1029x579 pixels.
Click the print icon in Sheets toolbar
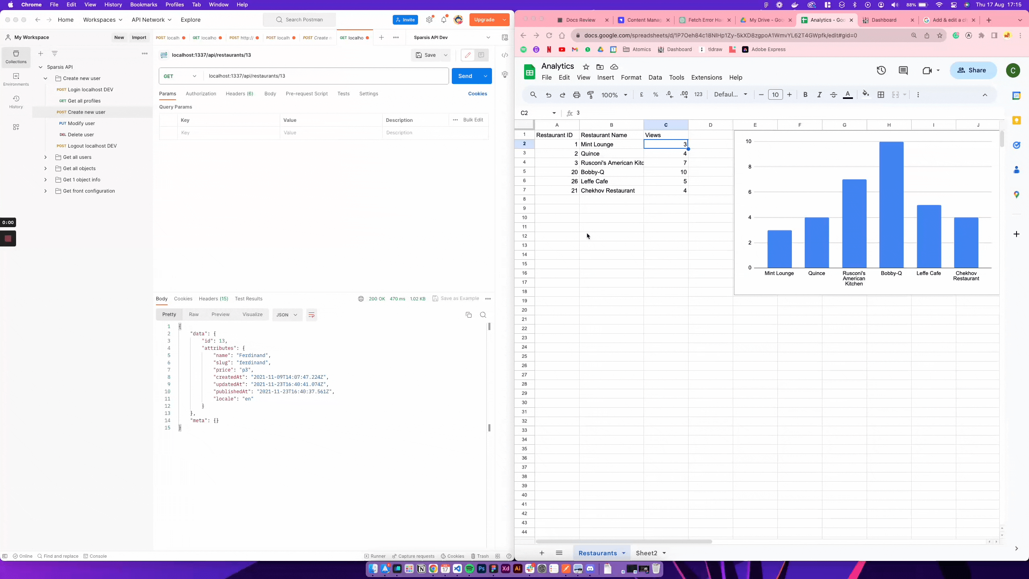(576, 95)
